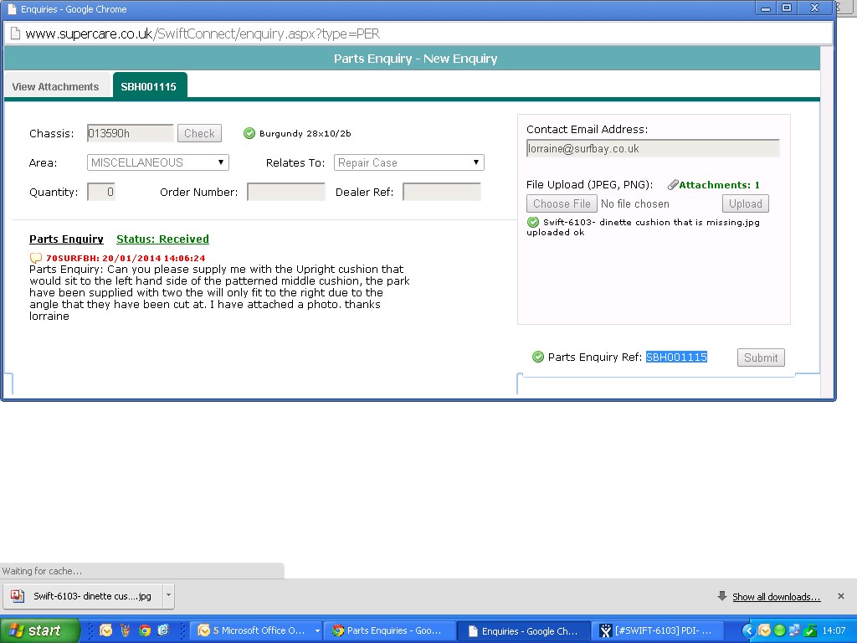Click the Upload button
Viewport: 857px width, 643px height.
click(x=746, y=203)
